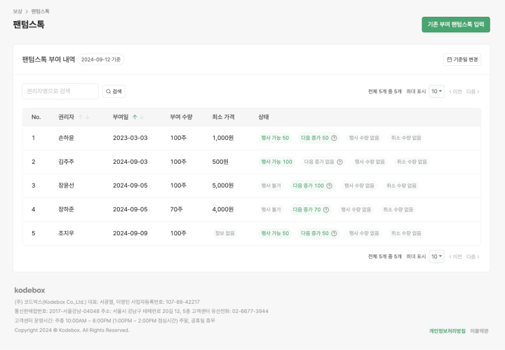Sort 부여일 column descending arrow
Image resolution: width=505 pixels, height=350 pixels.
click(x=142, y=117)
